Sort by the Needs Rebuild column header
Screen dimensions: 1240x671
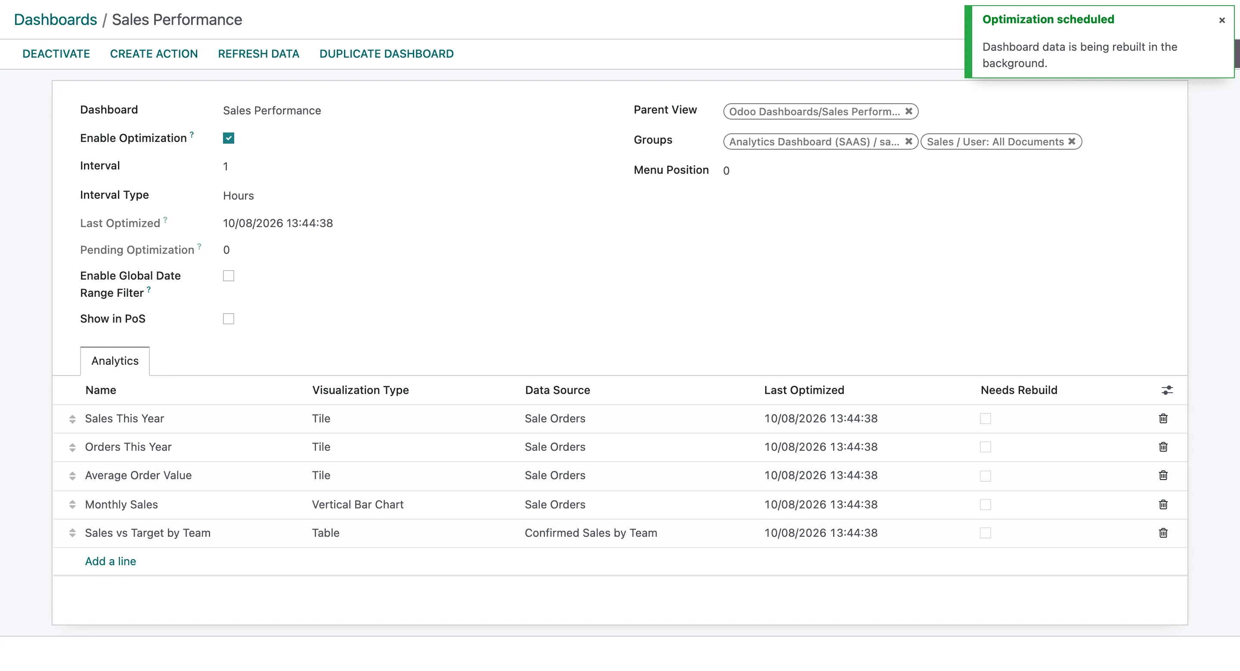[x=1019, y=390]
